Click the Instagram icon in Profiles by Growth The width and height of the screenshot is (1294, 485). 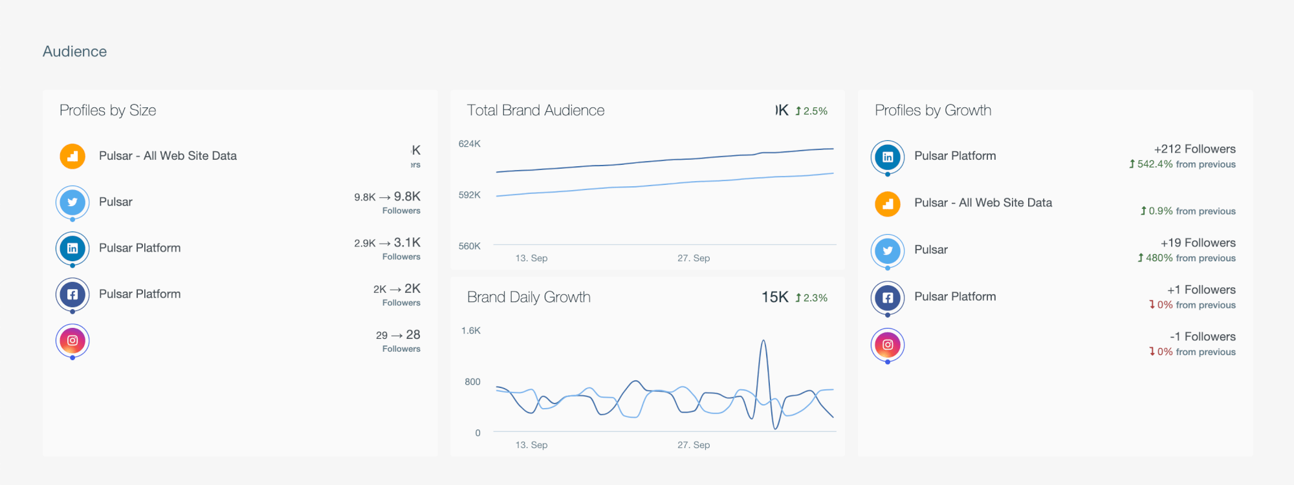pos(888,345)
